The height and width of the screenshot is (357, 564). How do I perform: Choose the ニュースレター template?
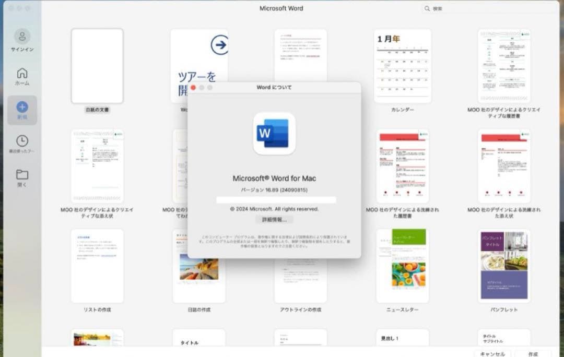click(403, 265)
